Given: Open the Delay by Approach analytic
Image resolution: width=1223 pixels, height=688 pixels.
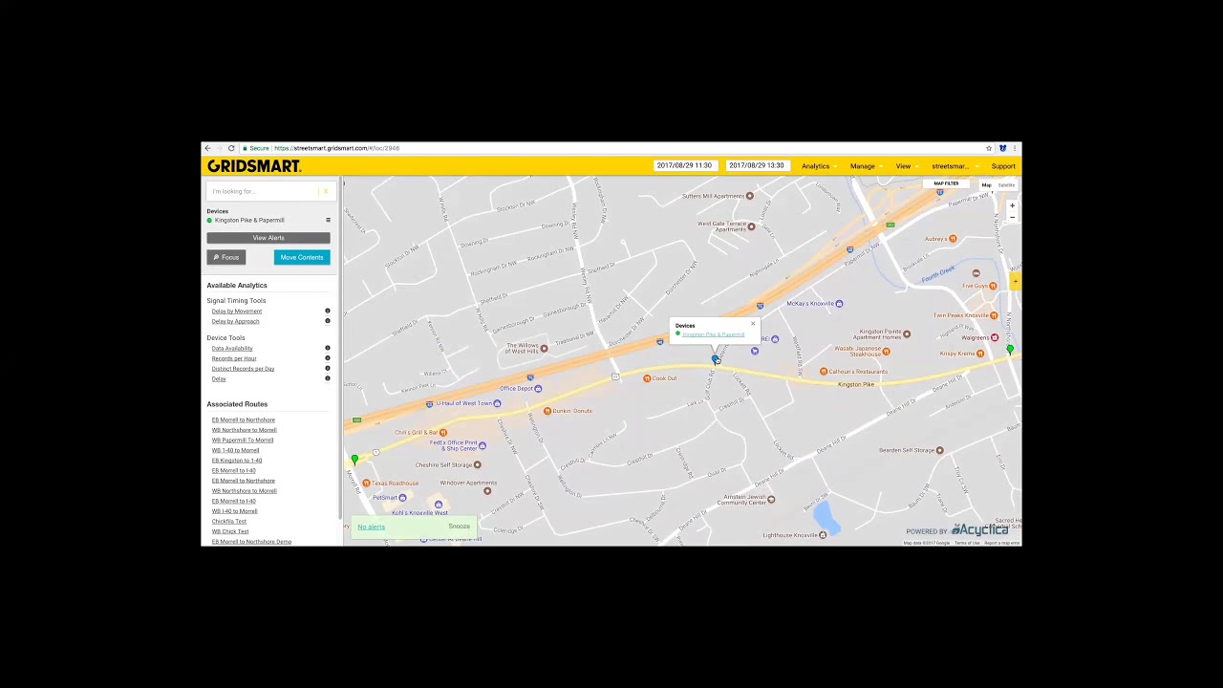Looking at the screenshot, I should click(x=236, y=321).
